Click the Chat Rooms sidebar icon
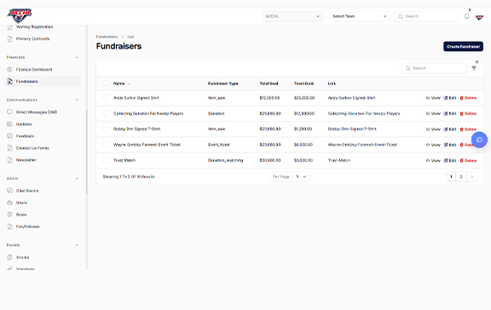 point(9,191)
